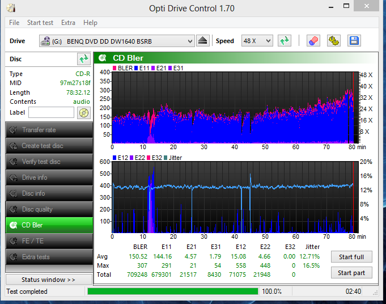Open the Drive info panel

point(49,178)
